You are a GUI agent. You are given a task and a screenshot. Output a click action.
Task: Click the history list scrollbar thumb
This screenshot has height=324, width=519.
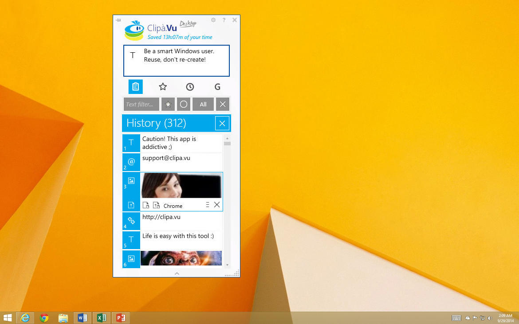click(x=227, y=144)
